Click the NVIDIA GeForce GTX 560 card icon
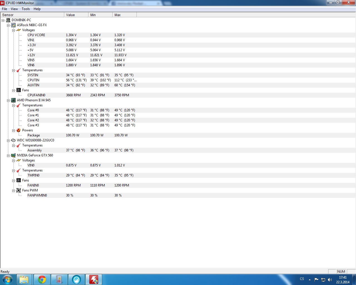Viewport: 356px width, 285px height. tap(13, 155)
